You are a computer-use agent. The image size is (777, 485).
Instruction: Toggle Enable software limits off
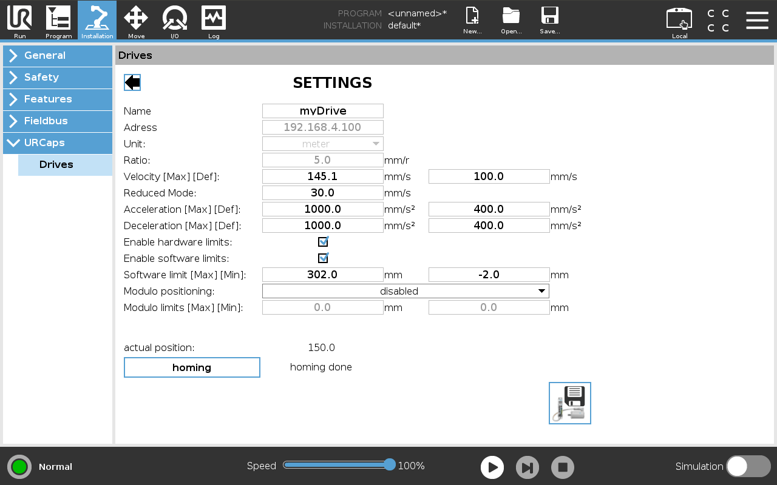[323, 258]
